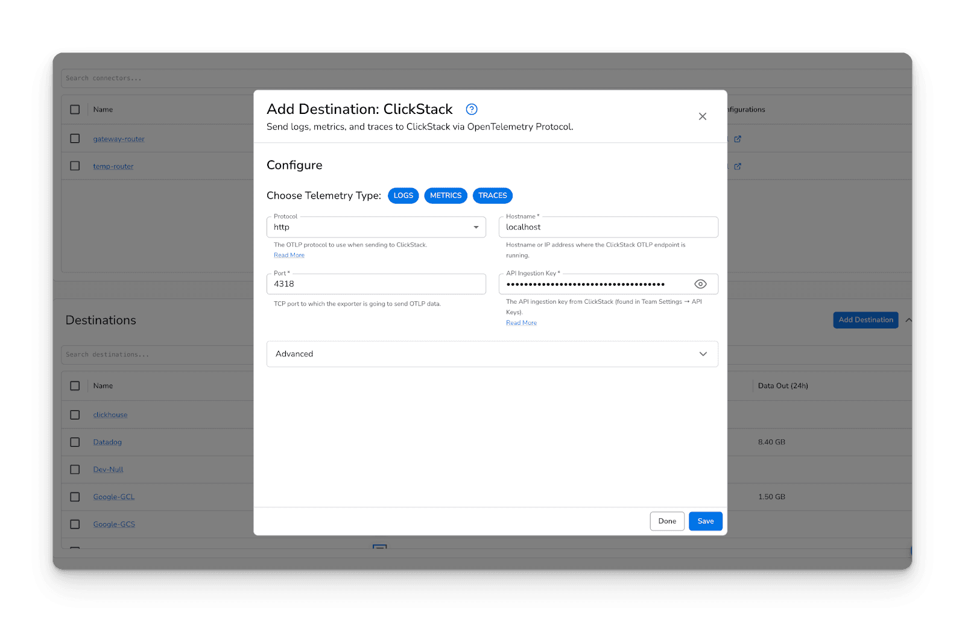The image size is (965, 622).
Task: Click the Done button
Action: tap(667, 521)
